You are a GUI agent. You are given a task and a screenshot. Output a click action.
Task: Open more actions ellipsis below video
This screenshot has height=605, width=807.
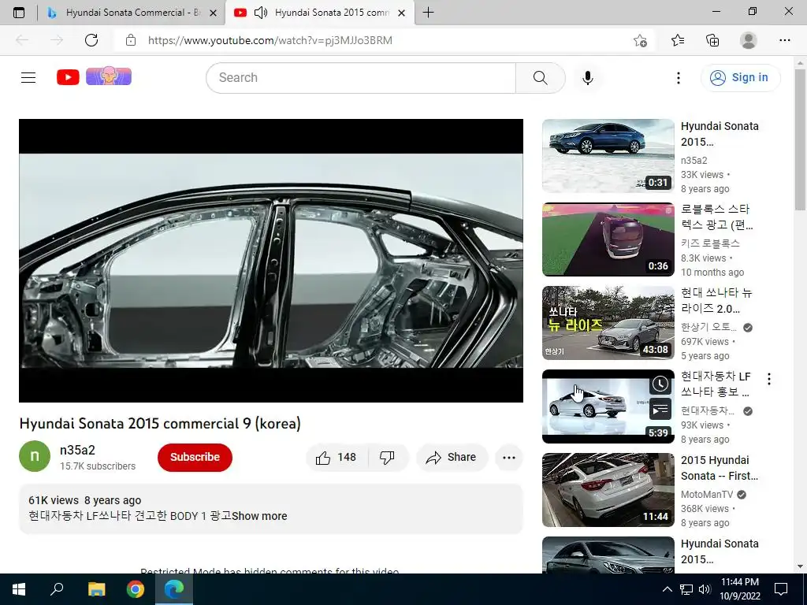509,458
